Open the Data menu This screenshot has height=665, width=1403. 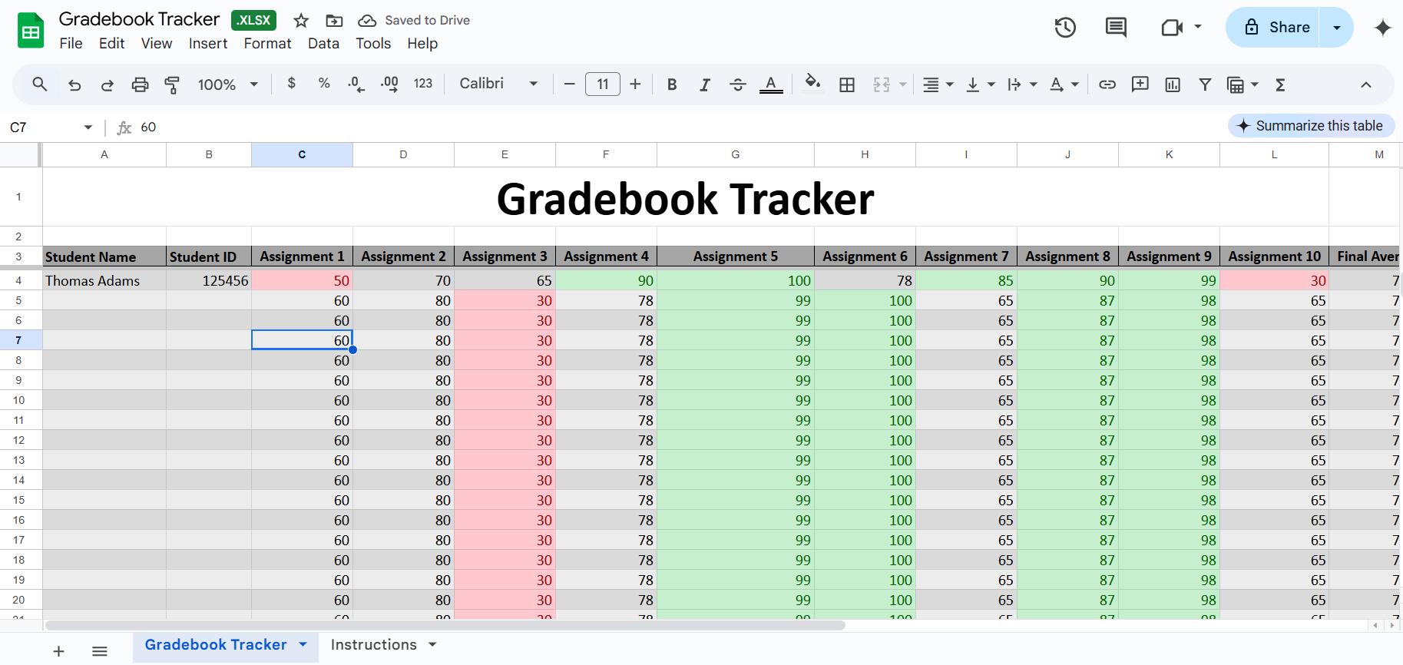pos(323,44)
